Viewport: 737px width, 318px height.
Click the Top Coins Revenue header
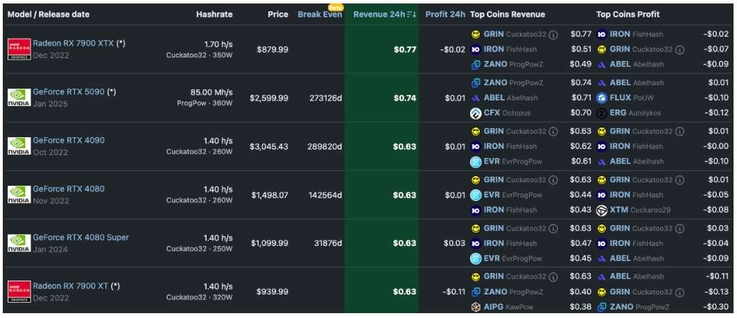pos(508,15)
